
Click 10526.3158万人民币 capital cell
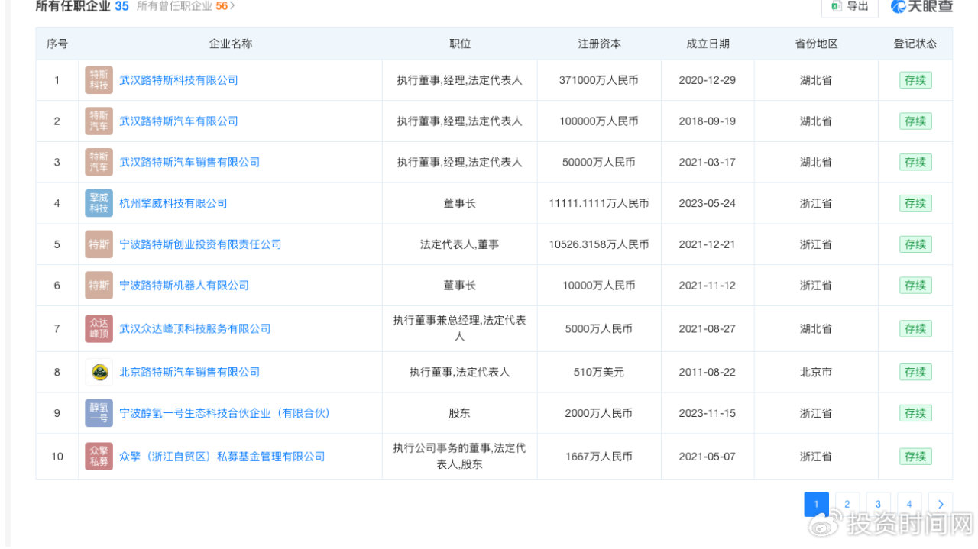point(599,244)
